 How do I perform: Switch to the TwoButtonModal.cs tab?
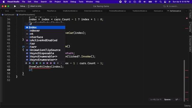pos(140,11)
